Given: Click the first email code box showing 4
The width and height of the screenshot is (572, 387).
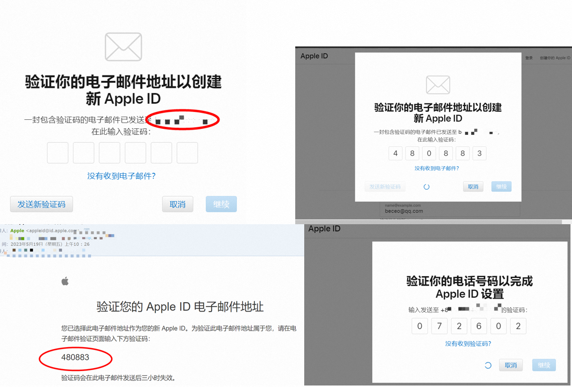Looking at the screenshot, I should pos(396,154).
